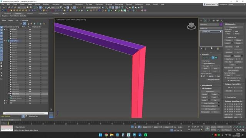The height and width of the screenshot is (138, 246).
Task: Select the Edge constraint radio button
Action: 234,31
